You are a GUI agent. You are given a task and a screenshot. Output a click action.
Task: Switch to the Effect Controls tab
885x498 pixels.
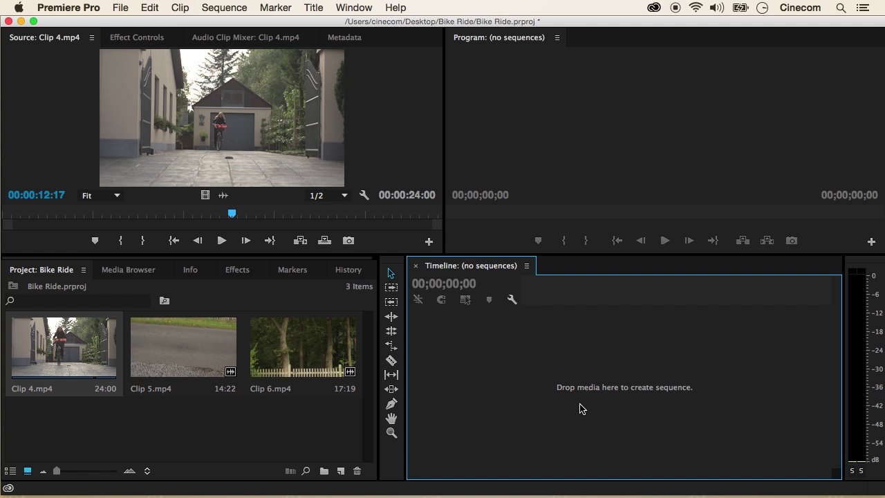point(137,37)
